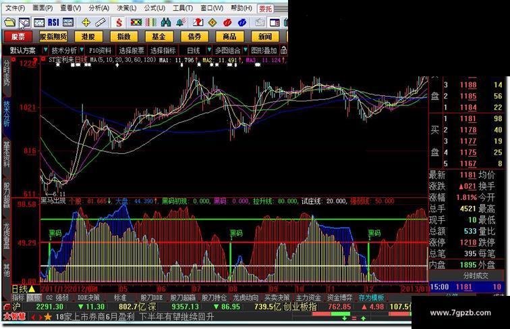Select the 分时走势 left sidebar tab

[x=7, y=73]
